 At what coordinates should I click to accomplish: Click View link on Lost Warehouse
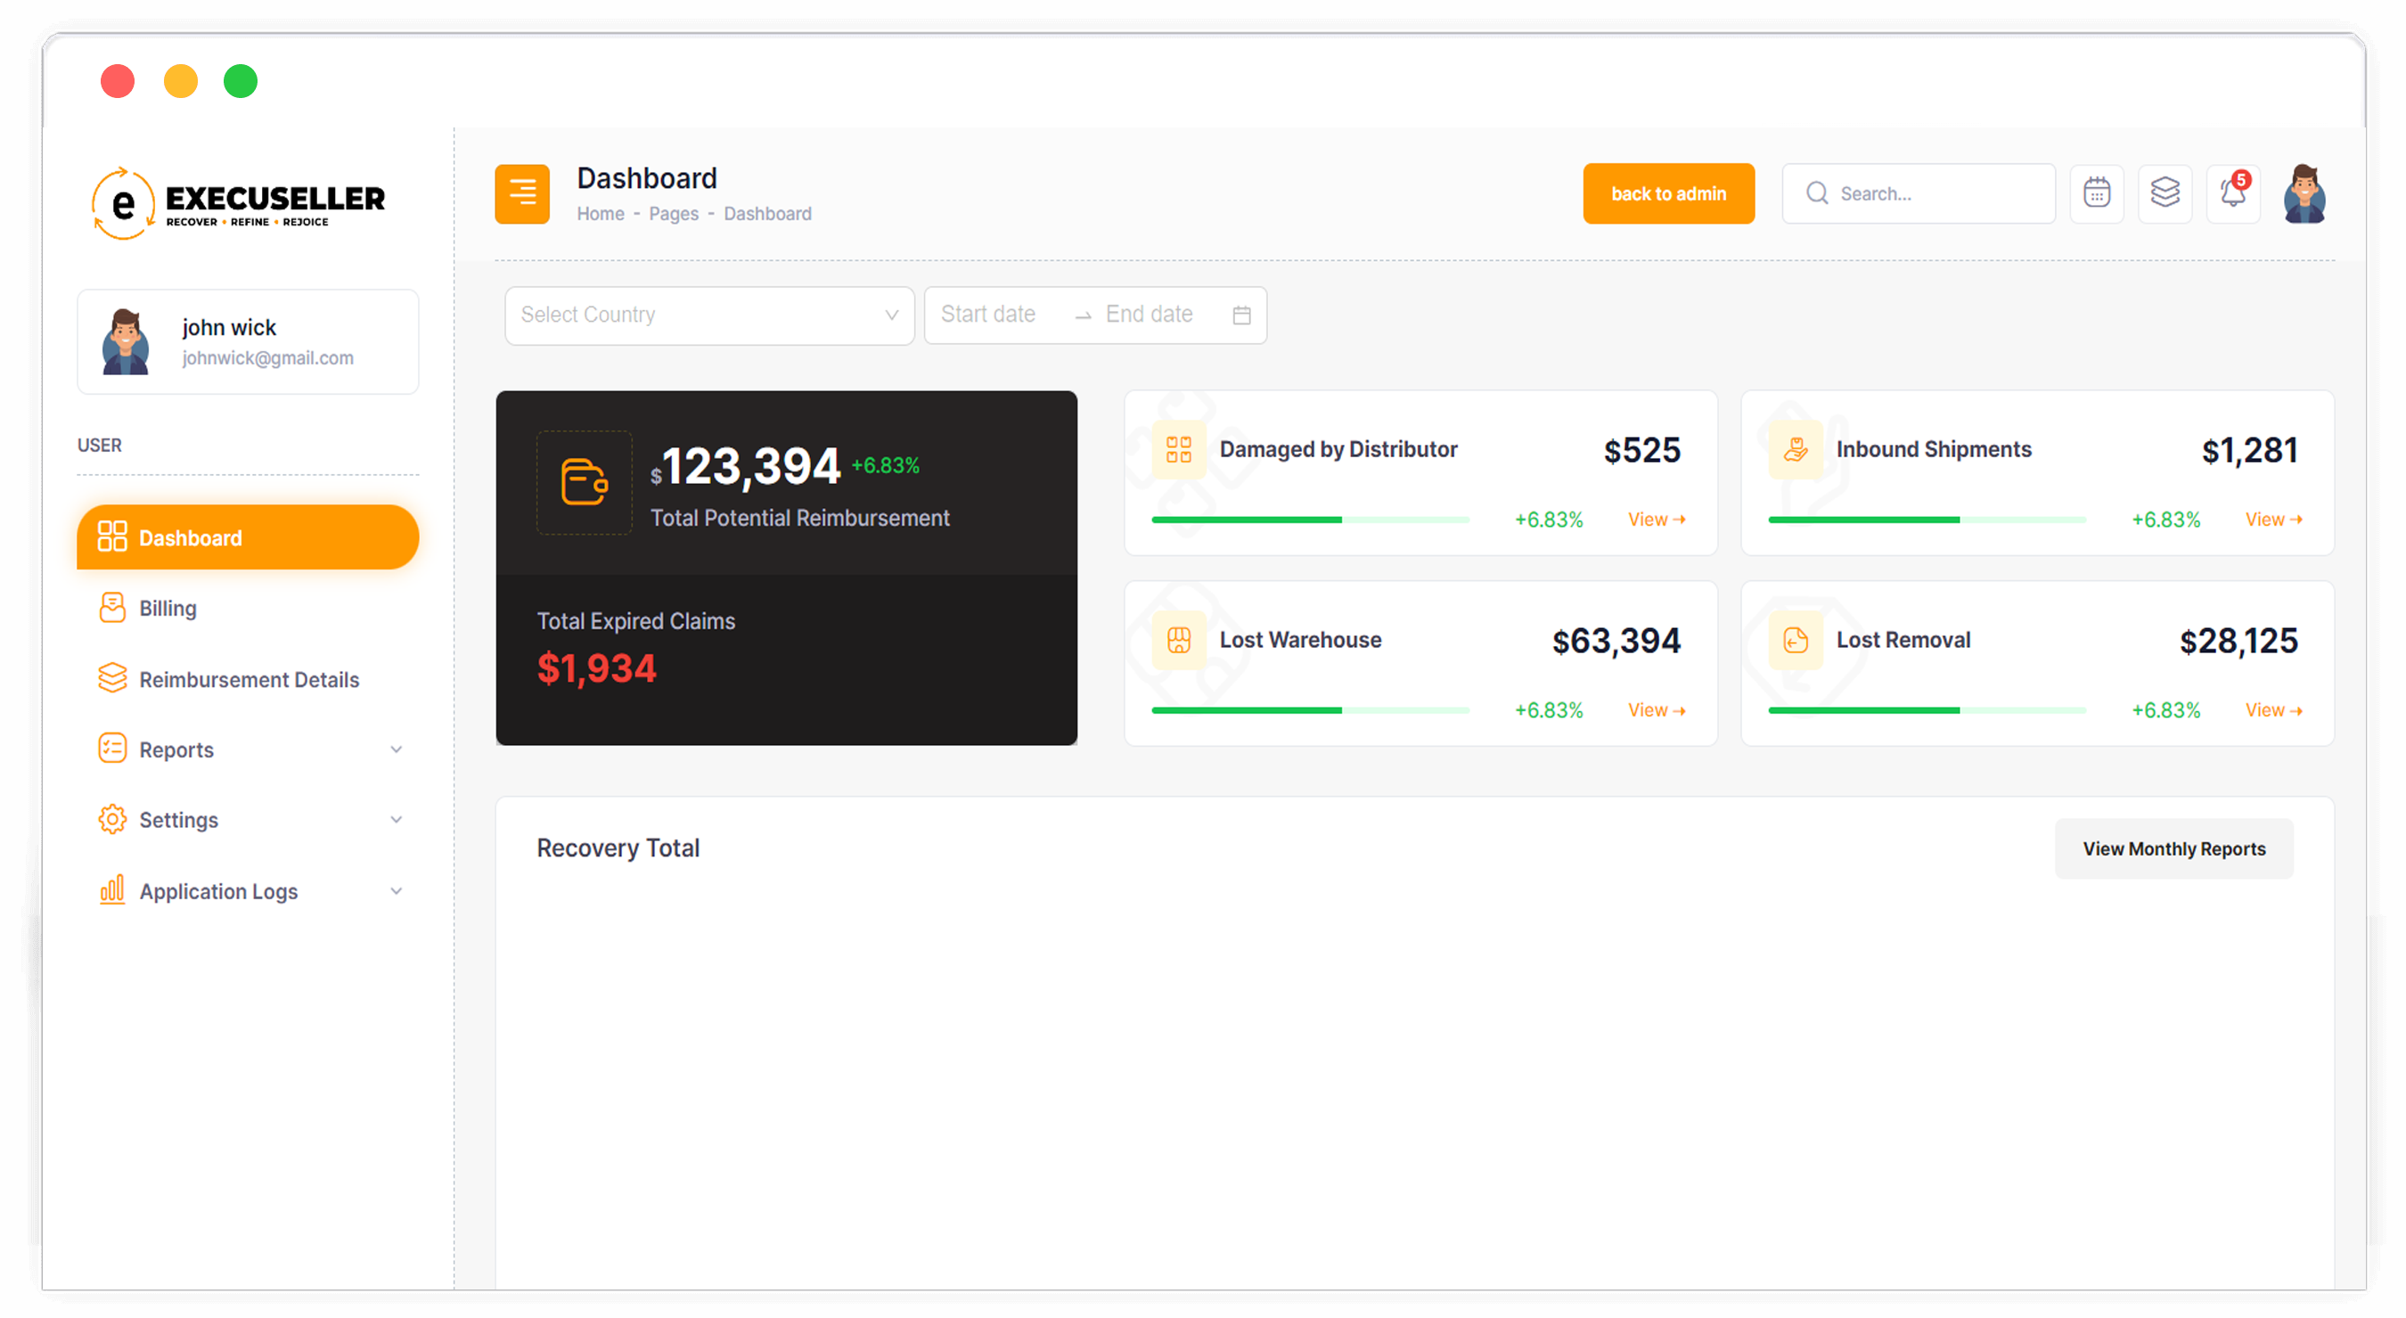[x=1656, y=711]
